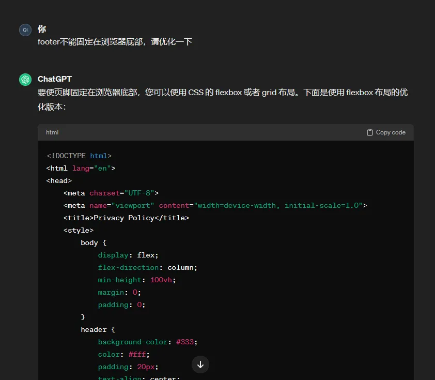
Task: Click the opening <style> tag line
Action: point(79,230)
